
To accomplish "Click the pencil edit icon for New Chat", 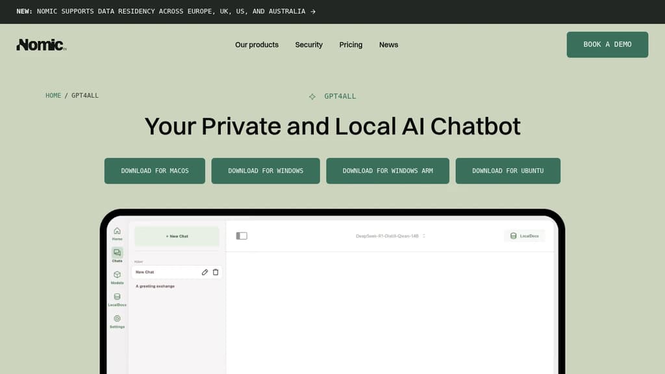I will [x=205, y=272].
